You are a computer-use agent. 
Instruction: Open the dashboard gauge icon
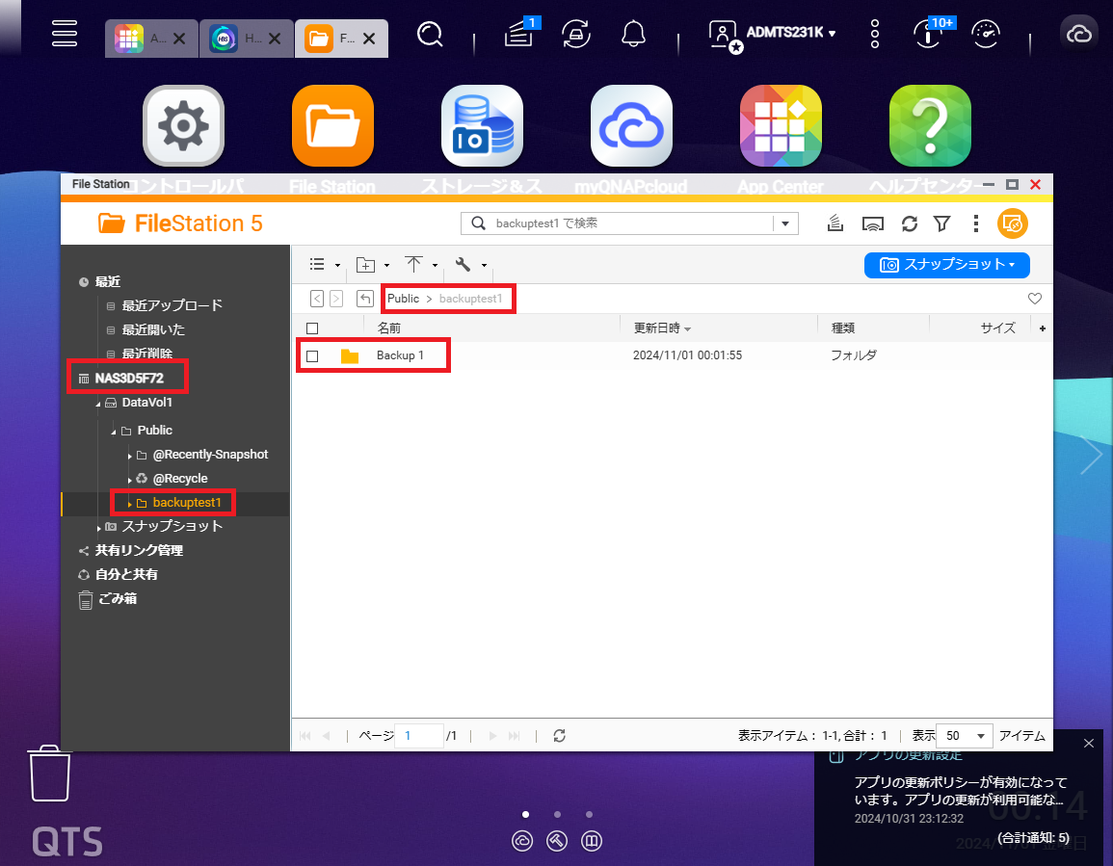[986, 34]
